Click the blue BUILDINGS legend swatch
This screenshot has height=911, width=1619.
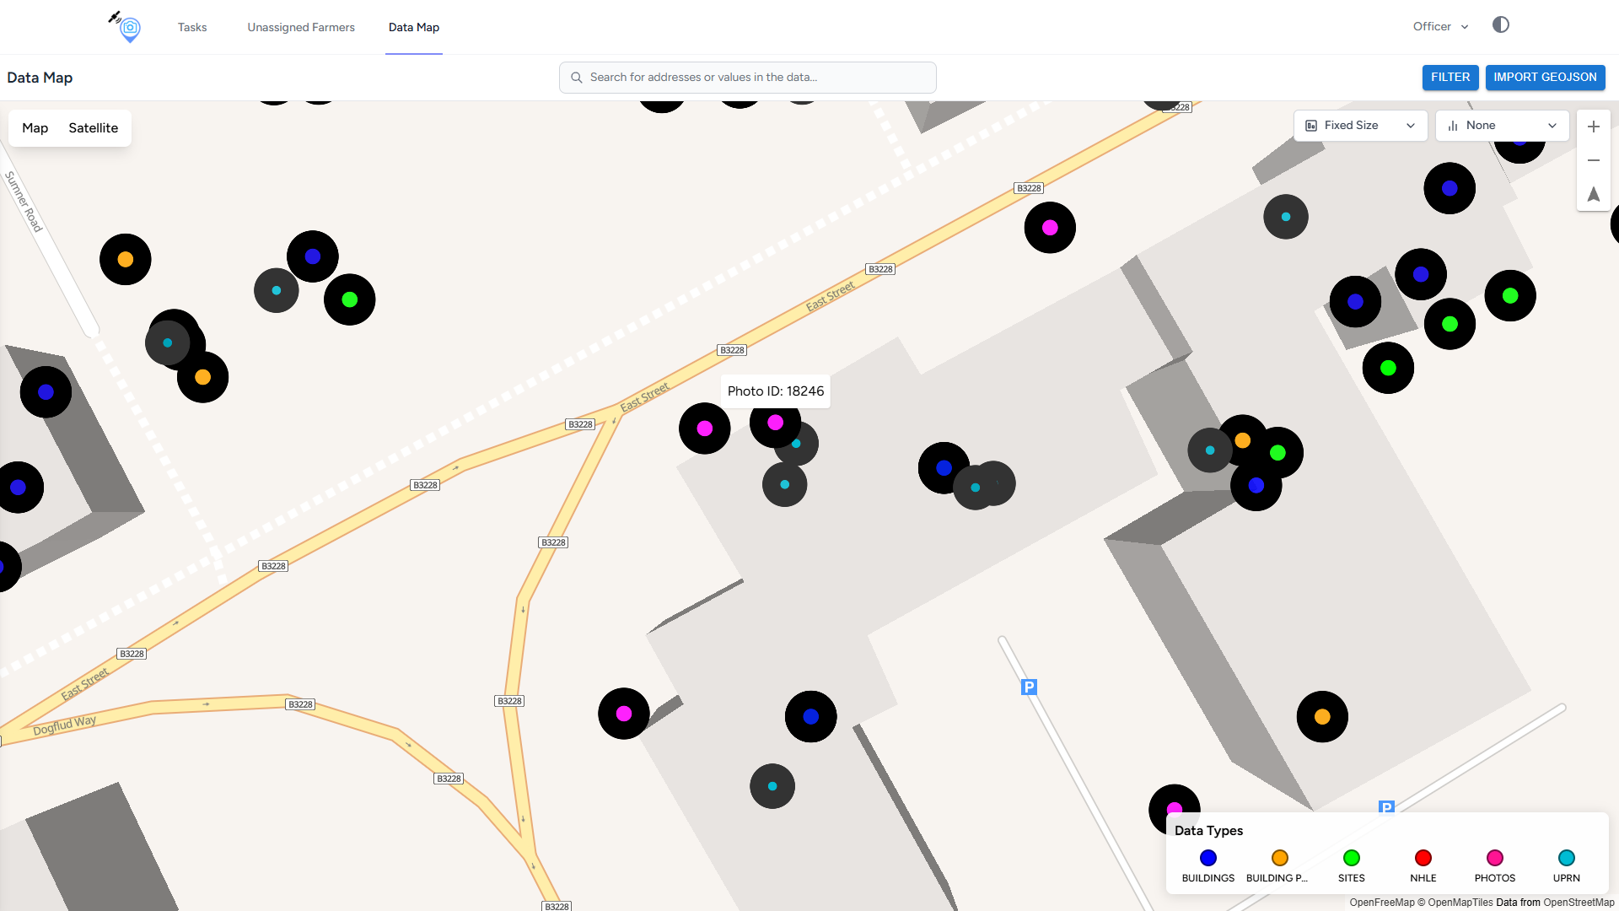pos(1208,858)
